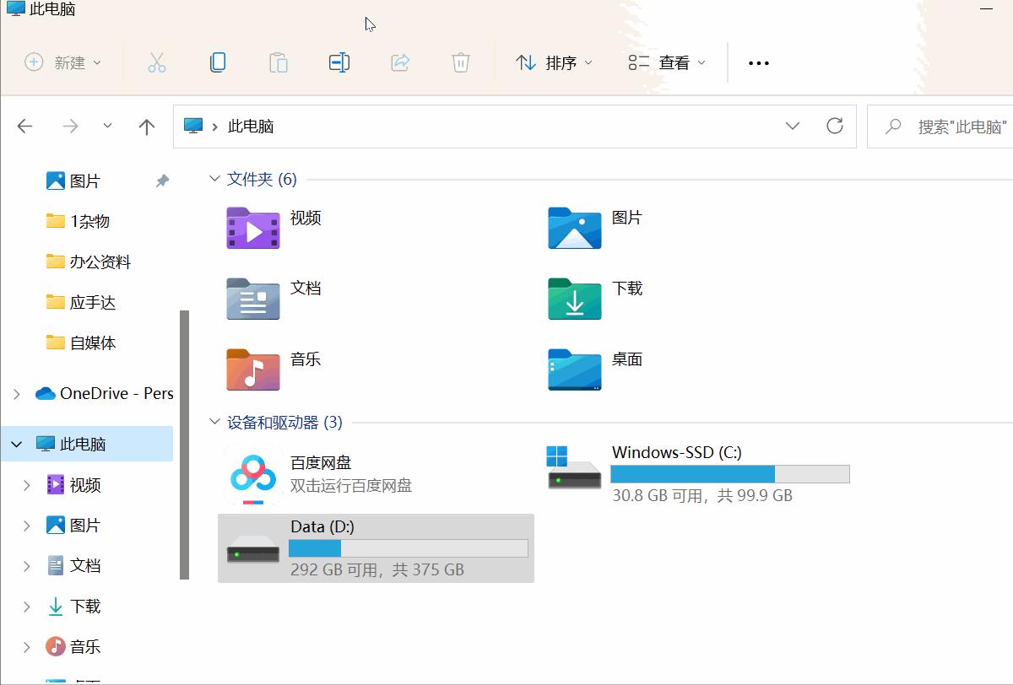Open the address bar history dropdown
This screenshot has width=1013, height=685.
[x=792, y=126]
